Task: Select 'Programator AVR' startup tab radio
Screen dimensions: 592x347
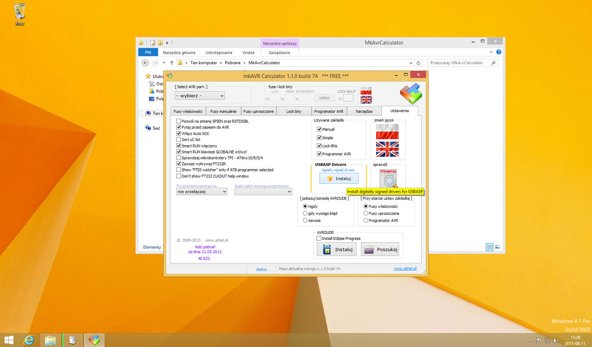Action: 366,220
